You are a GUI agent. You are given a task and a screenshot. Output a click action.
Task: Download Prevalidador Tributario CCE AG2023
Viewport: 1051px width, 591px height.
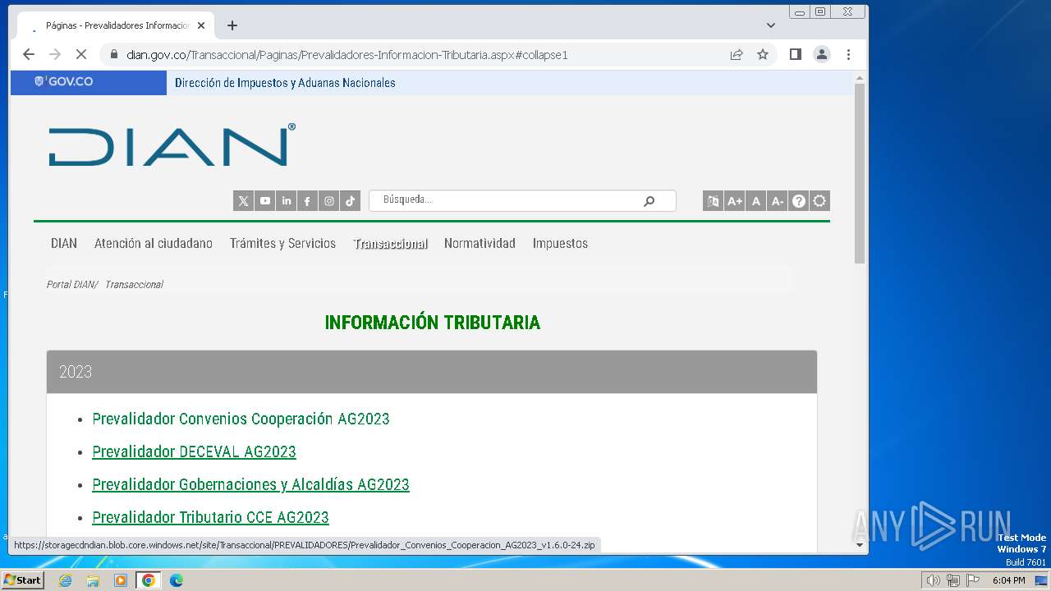(210, 517)
